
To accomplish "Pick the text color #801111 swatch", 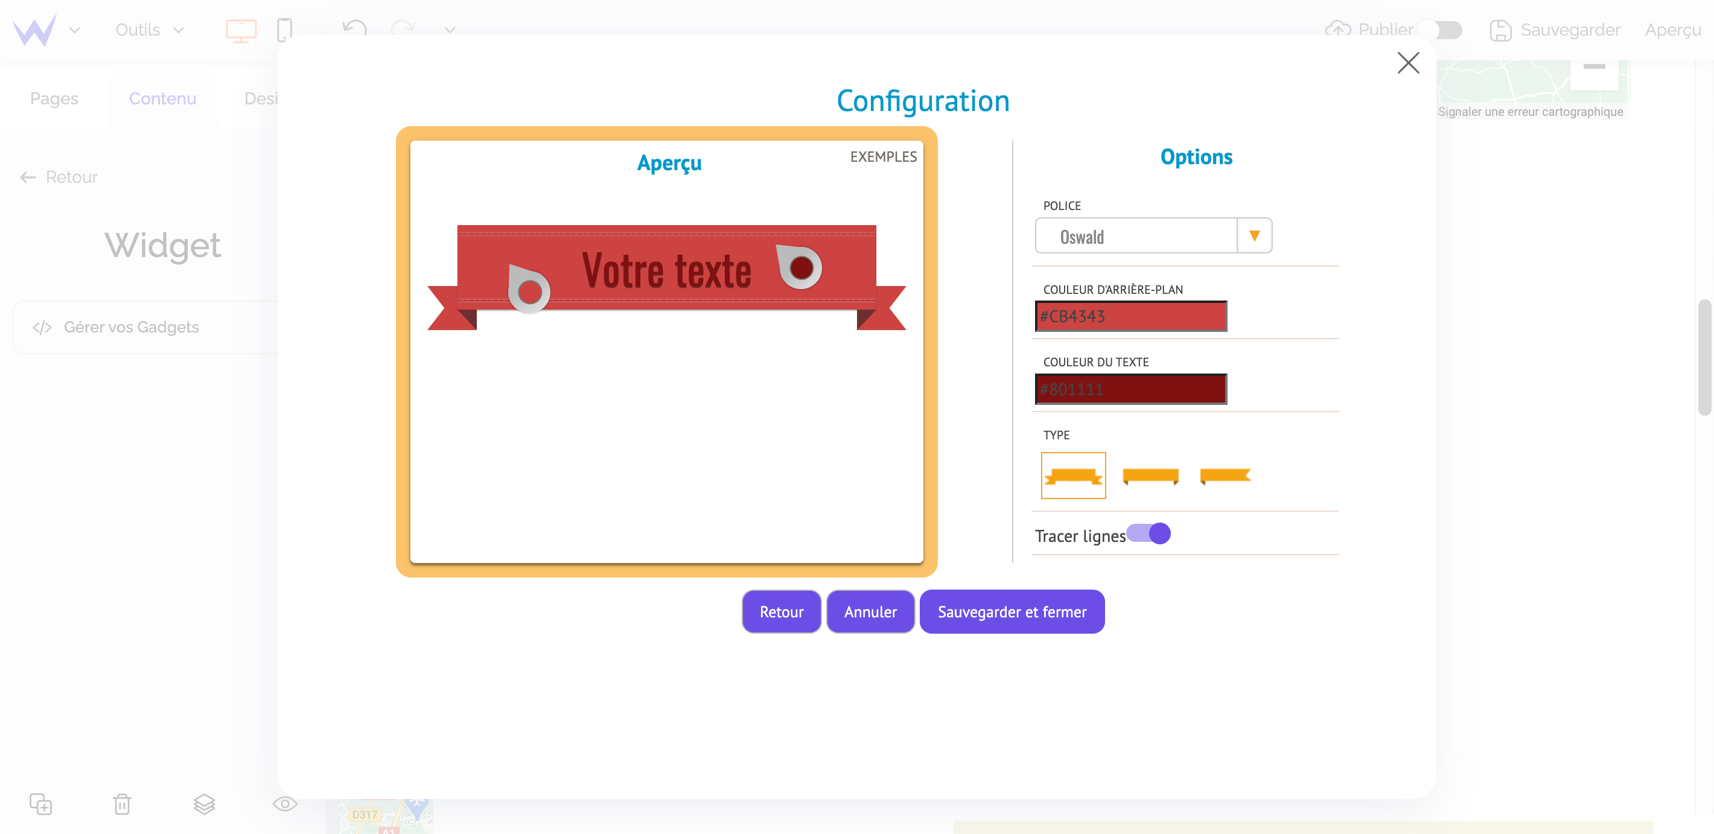I will click(1130, 389).
